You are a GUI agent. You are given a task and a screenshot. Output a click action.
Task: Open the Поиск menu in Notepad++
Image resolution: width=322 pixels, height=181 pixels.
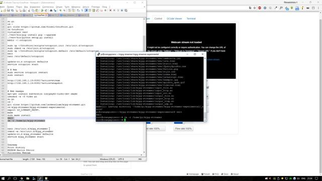19,7
